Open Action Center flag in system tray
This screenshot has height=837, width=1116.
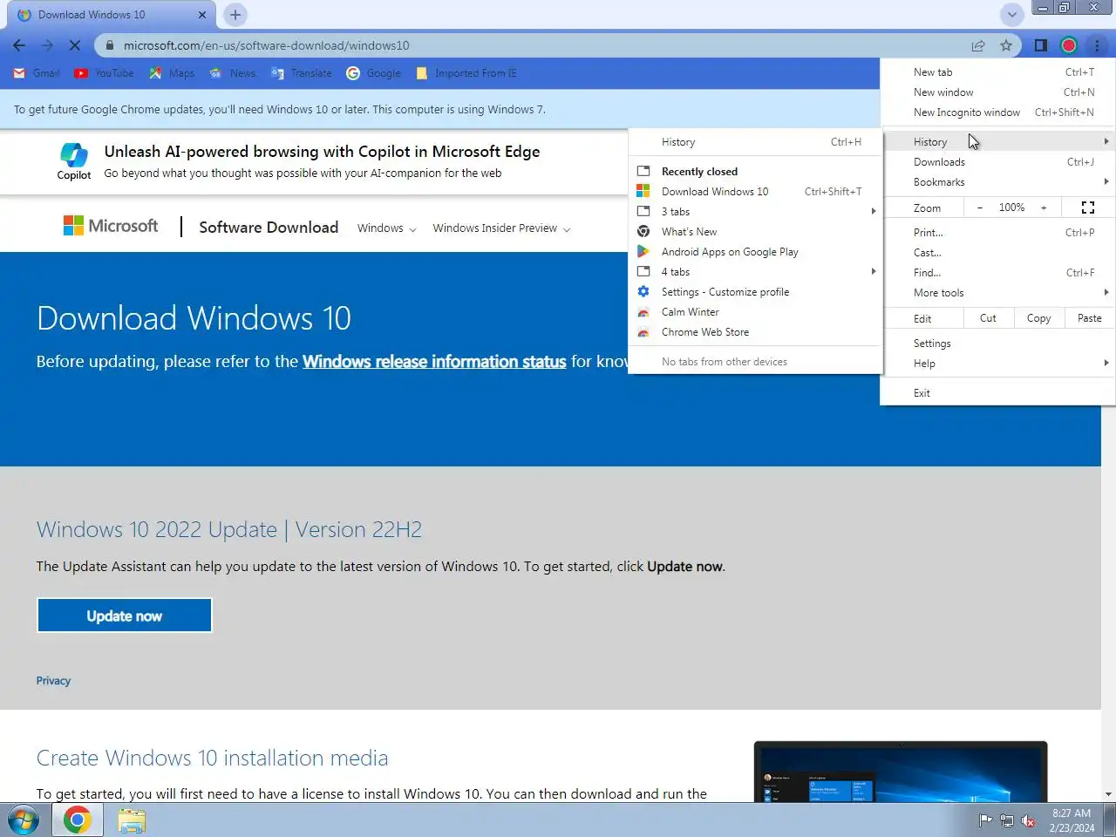click(x=985, y=820)
